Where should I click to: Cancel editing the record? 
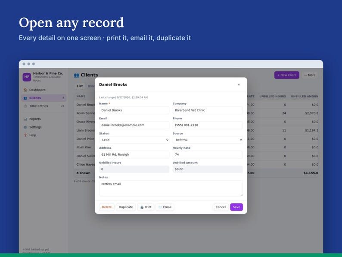[221, 207]
